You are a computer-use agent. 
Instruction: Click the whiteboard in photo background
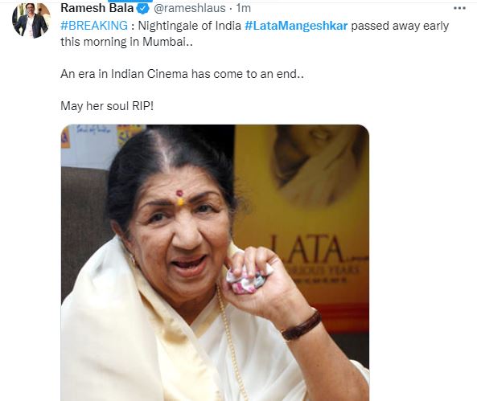pos(90,146)
